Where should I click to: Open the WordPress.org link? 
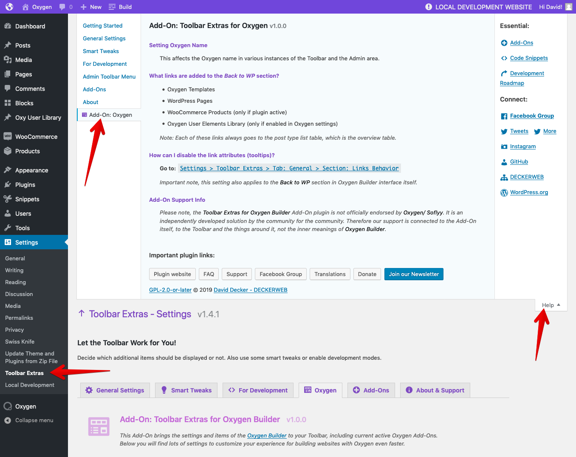[529, 192]
